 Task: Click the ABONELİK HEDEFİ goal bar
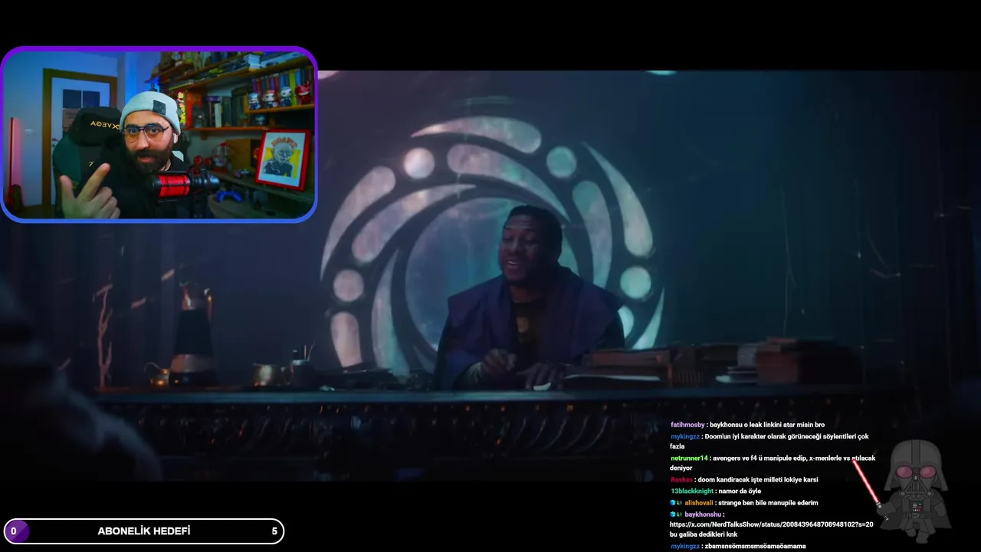[144, 531]
